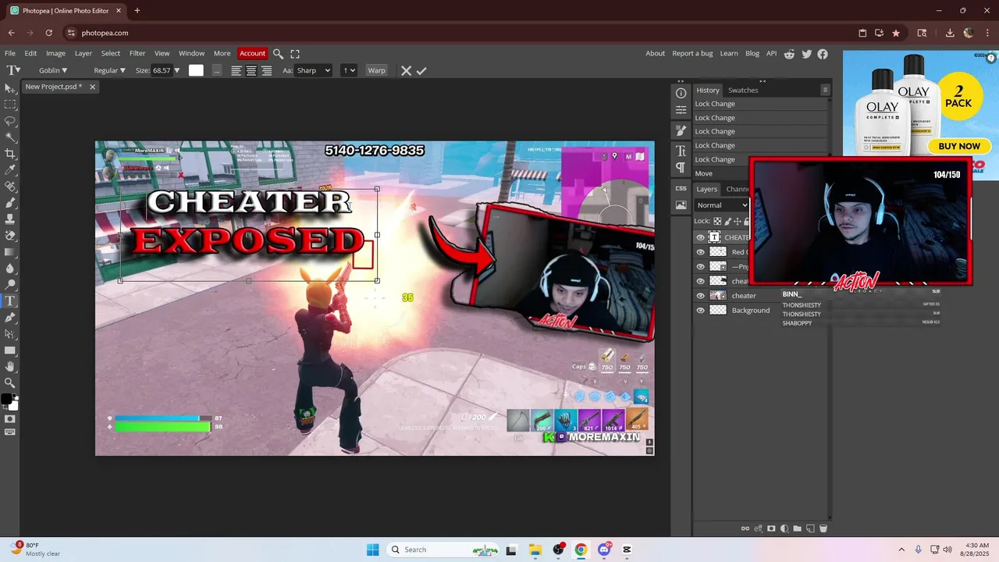The width and height of the screenshot is (999, 562).
Task: Cancel the text edit with X
Action: tap(406, 70)
